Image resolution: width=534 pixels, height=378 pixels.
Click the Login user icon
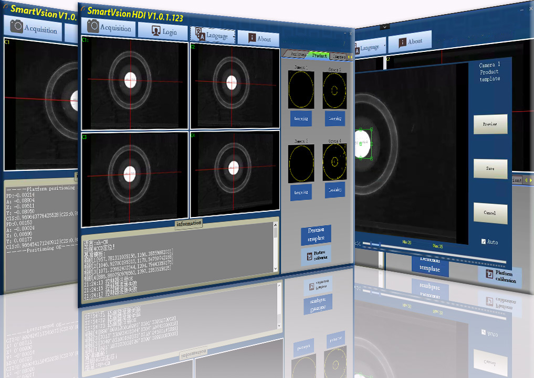(156, 31)
